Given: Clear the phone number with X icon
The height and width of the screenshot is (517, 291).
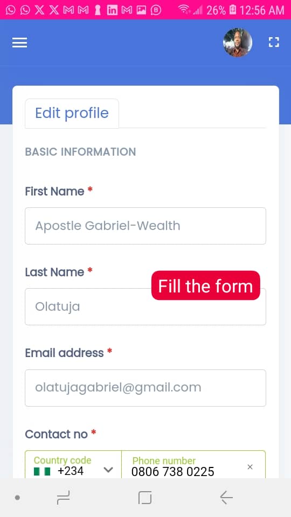Looking at the screenshot, I should pos(250,466).
